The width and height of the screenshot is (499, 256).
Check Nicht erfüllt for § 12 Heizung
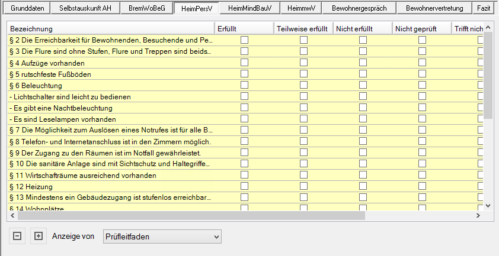click(363, 186)
